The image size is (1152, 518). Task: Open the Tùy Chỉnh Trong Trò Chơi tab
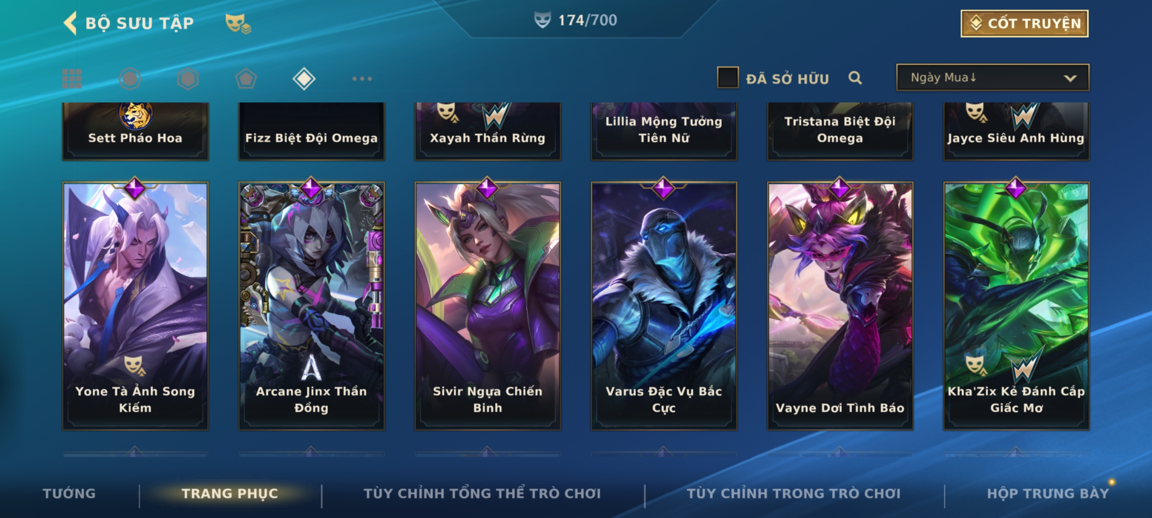coord(793,493)
